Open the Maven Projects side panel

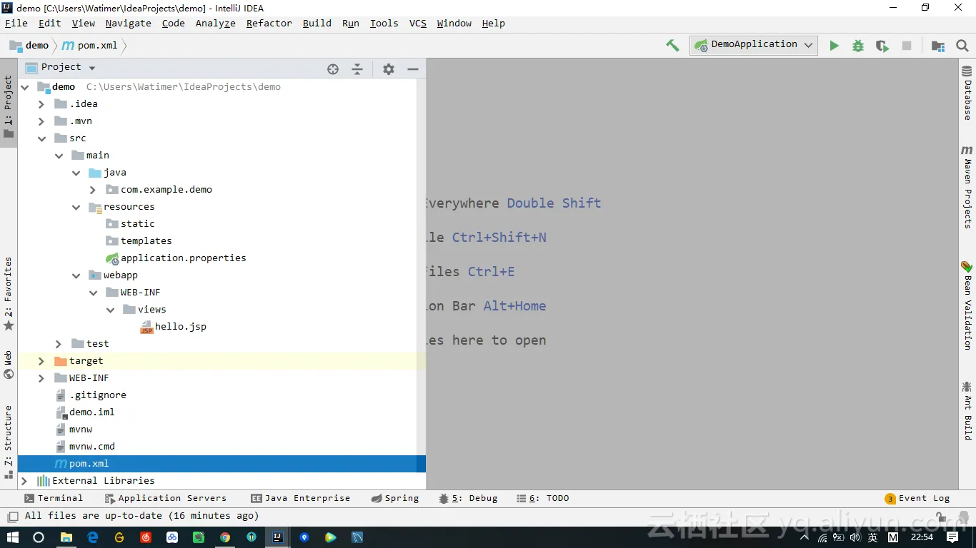[x=967, y=187]
